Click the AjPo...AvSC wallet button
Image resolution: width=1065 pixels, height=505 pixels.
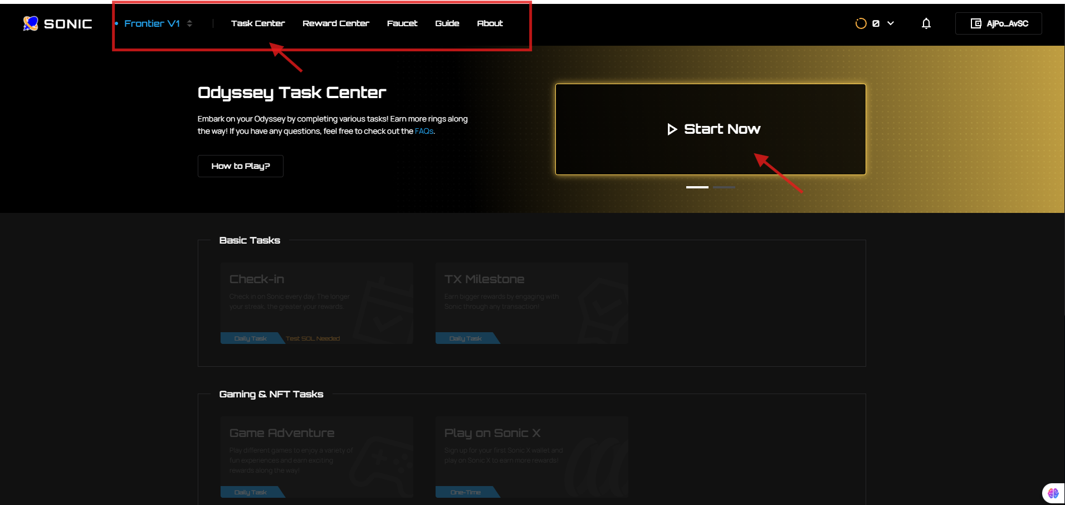[x=999, y=23]
